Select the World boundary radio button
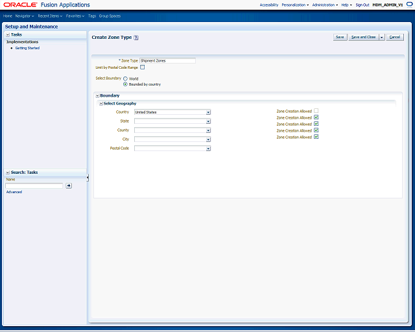This screenshot has height=332, width=415. [x=125, y=78]
